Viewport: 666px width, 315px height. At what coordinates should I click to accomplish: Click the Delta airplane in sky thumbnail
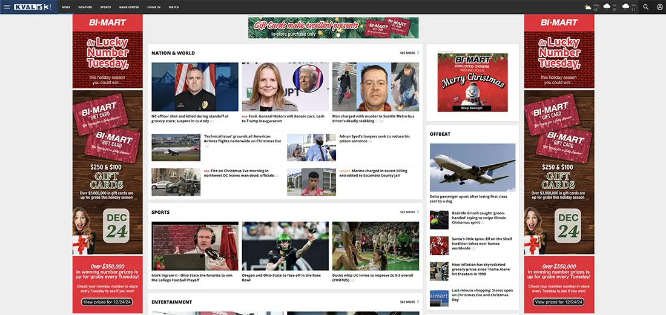coord(473,167)
